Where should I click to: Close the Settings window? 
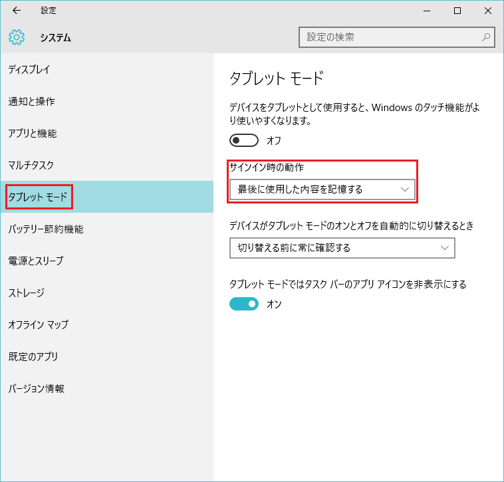pos(488,11)
